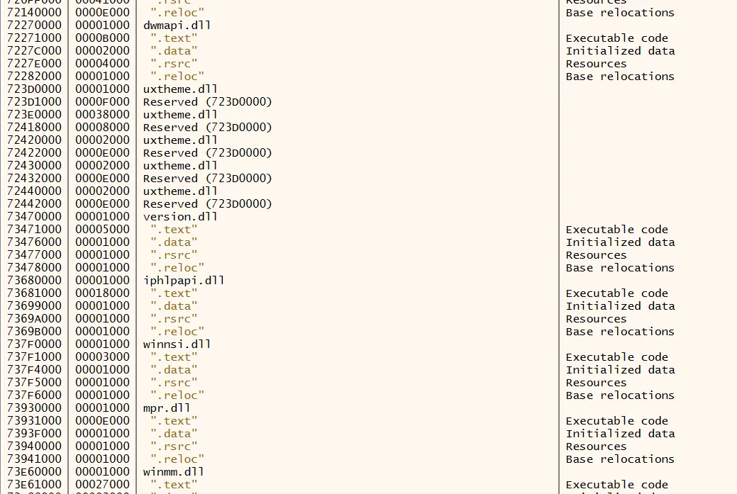Image resolution: width=737 pixels, height=494 pixels.
Task: Click address 73681000 of iphlpapi .text
Action: pyautogui.click(x=34, y=293)
